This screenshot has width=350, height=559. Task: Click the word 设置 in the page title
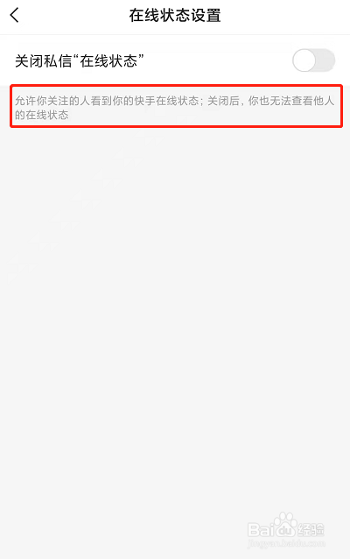point(206,16)
